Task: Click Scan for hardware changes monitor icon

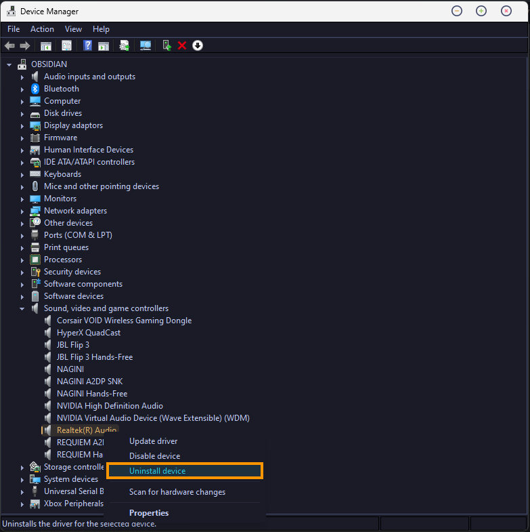Action: coord(146,45)
